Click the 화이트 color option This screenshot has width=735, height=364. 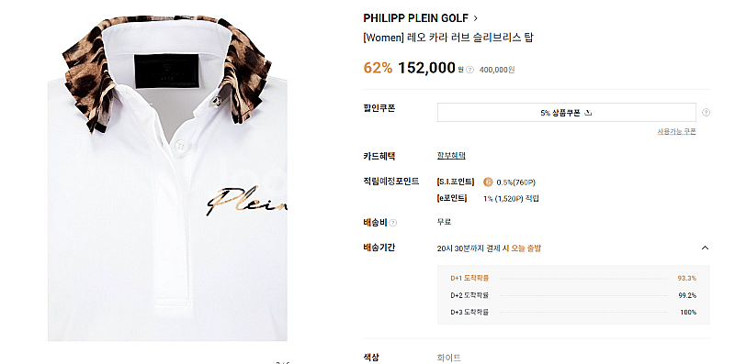(448, 358)
